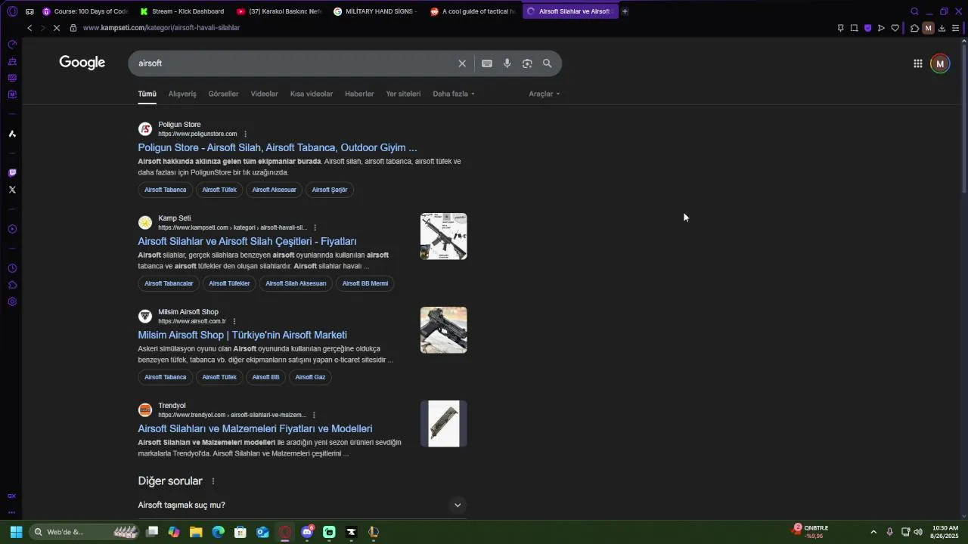Switch to 'MİLİTARY HAND SİGNS' tab
Image resolution: width=968 pixels, height=544 pixels.
(x=375, y=11)
